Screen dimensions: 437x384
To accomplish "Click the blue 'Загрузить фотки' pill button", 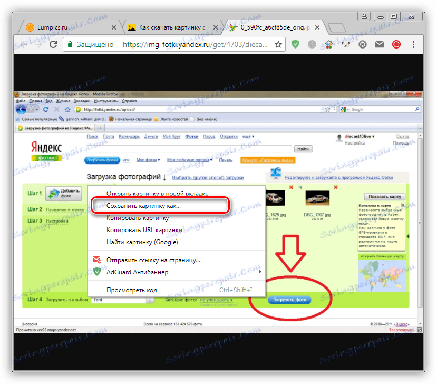I will [102, 160].
